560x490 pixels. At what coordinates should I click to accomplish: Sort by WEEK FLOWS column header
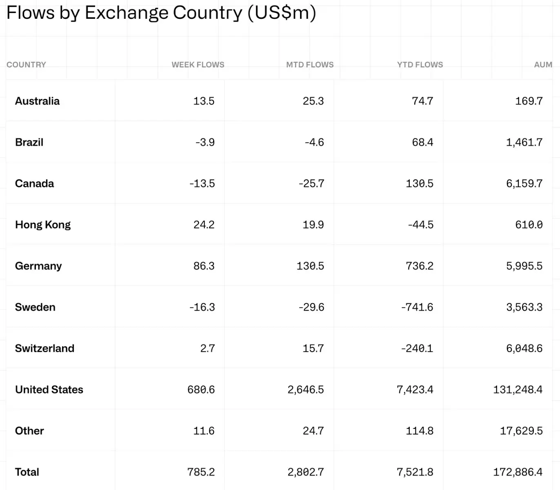point(198,65)
